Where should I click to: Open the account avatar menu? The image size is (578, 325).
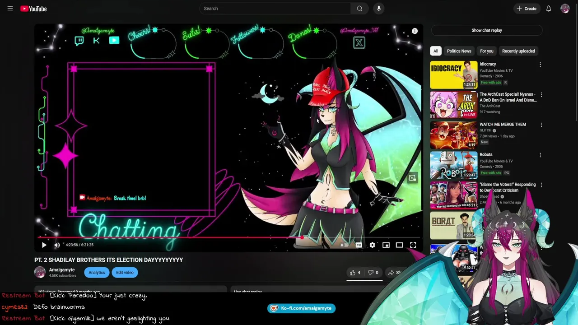pos(565,9)
